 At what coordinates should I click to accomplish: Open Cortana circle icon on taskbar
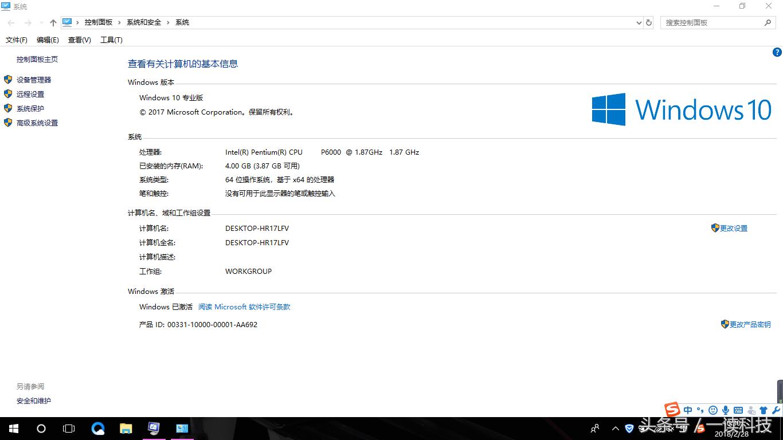(41, 428)
